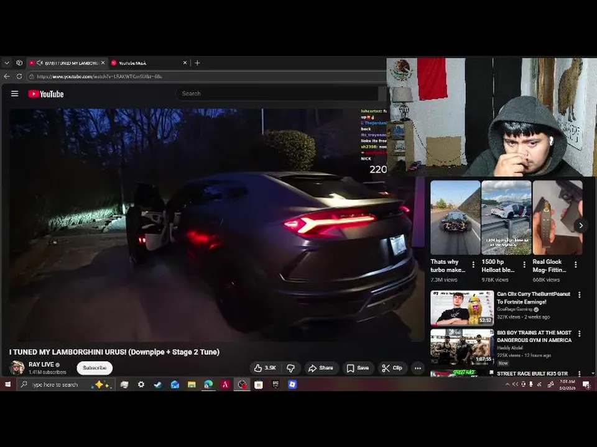Image resolution: width=597 pixels, height=447 pixels.
Task: Subscribe to RAY LIVE channel
Action: click(x=95, y=368)
